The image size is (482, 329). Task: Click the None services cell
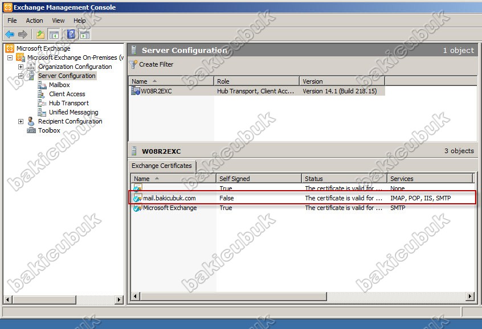pos(398,188)
